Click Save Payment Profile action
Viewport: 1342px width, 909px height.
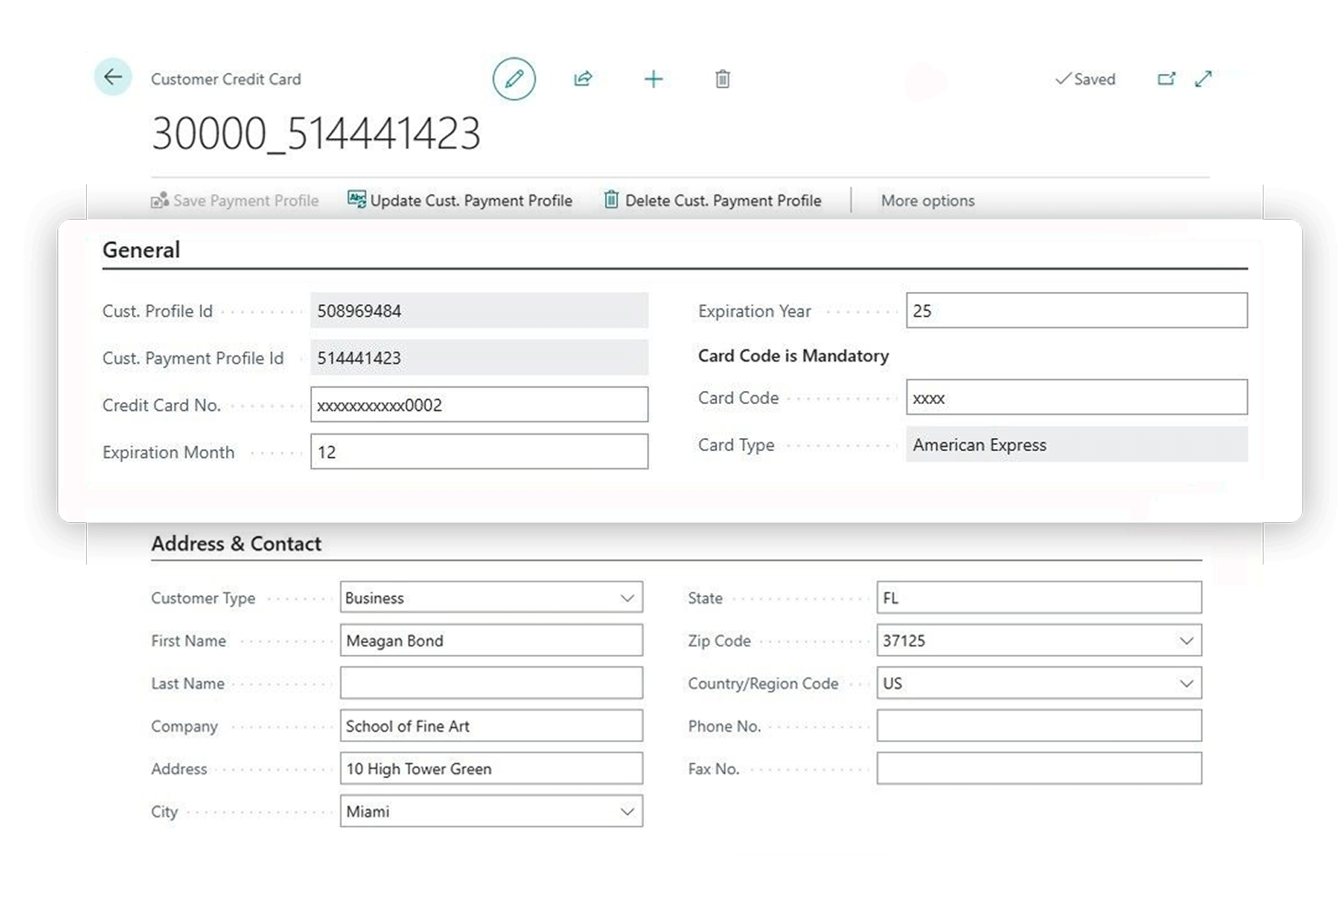pyautogui.click(x=235, y=201)
